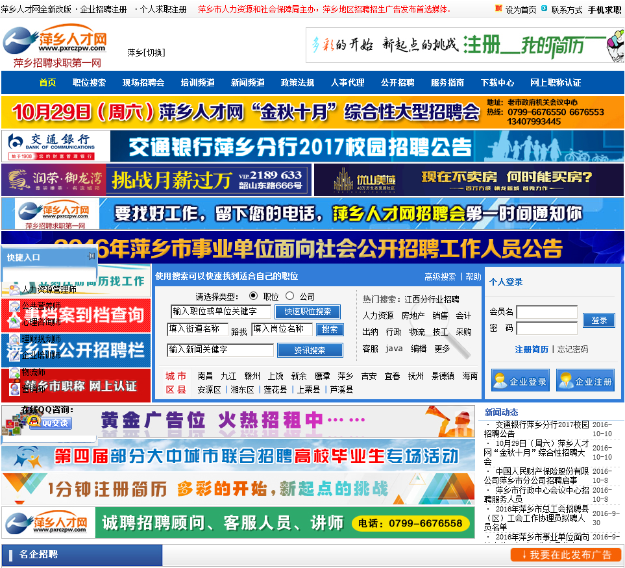Click the QQ交谈 penguin chat button
The width and height of the screenshot is (625, 568).
point(50,423)
